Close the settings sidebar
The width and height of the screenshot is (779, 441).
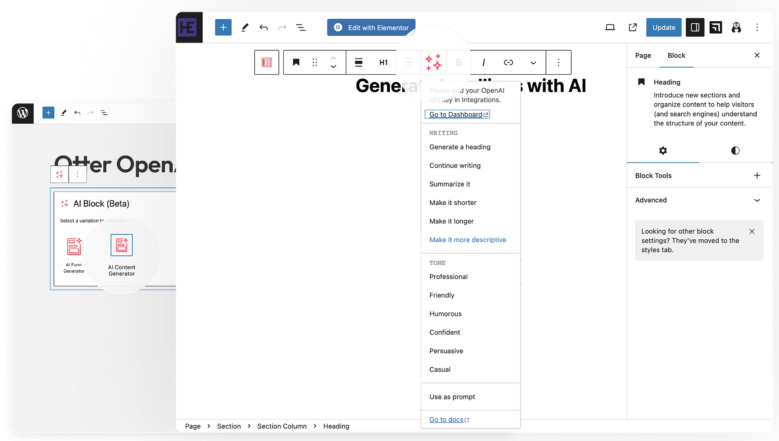[757, 55]
